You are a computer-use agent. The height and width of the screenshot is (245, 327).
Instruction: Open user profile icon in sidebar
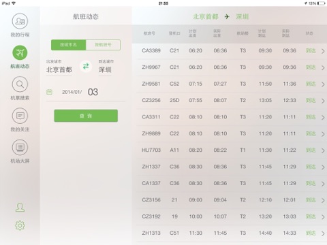(x=20, y=208)
